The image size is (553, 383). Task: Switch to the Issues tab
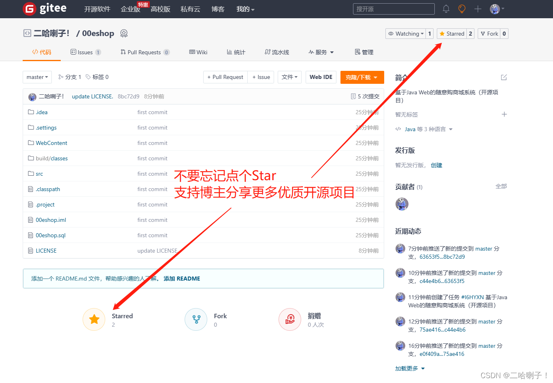point(85,52)
